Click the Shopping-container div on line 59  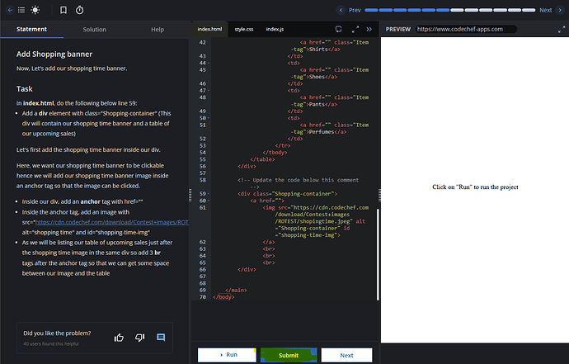(288, 194)
